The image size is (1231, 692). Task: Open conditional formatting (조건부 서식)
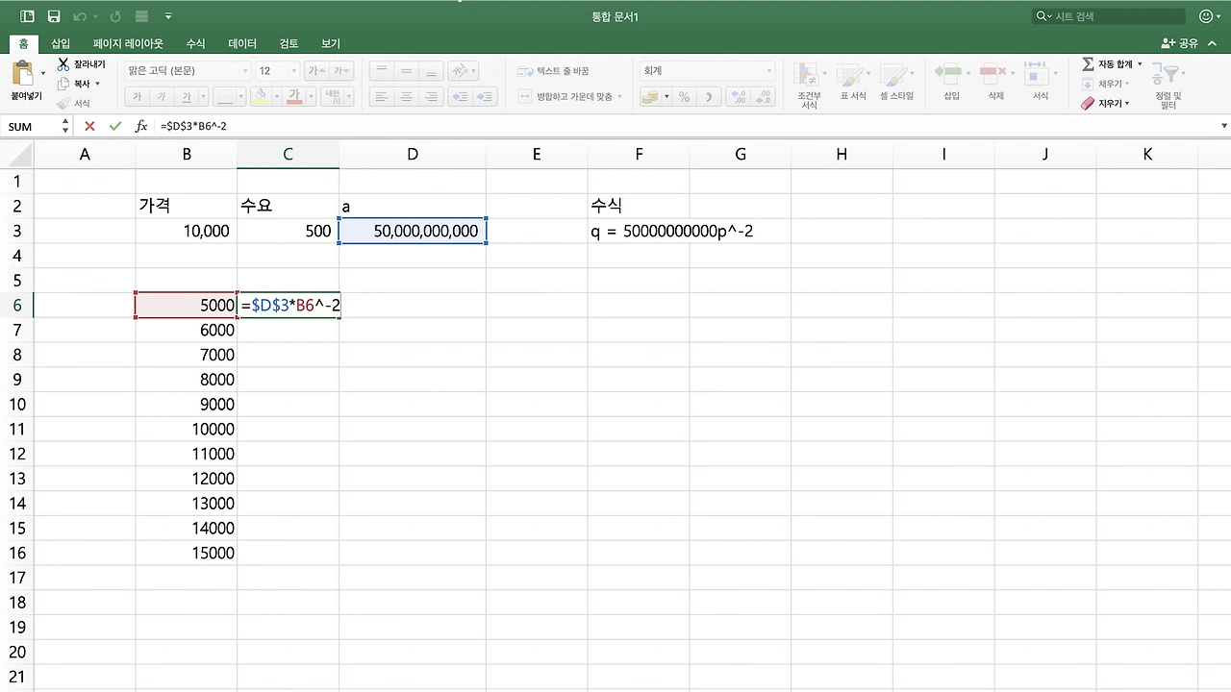[x=809, y=86]
